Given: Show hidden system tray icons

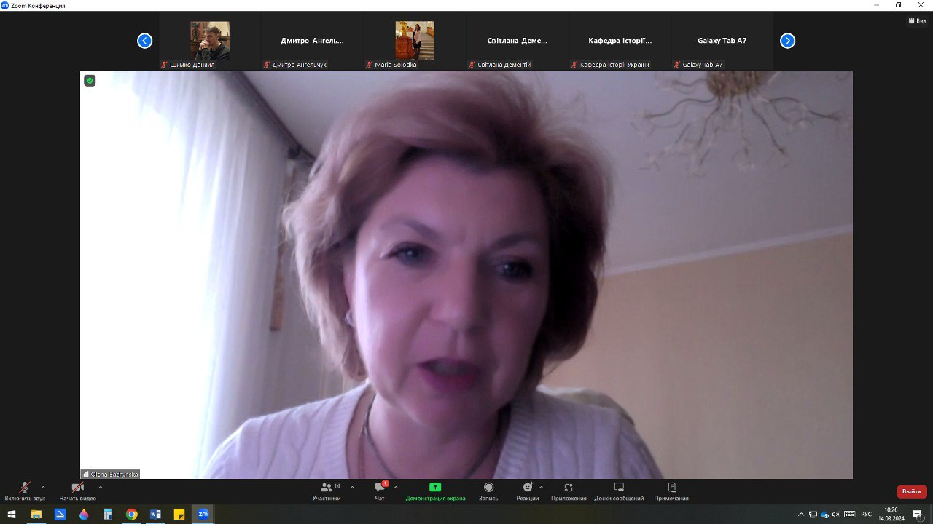Looking at the screenshot, I should click(x=802, y=515).
